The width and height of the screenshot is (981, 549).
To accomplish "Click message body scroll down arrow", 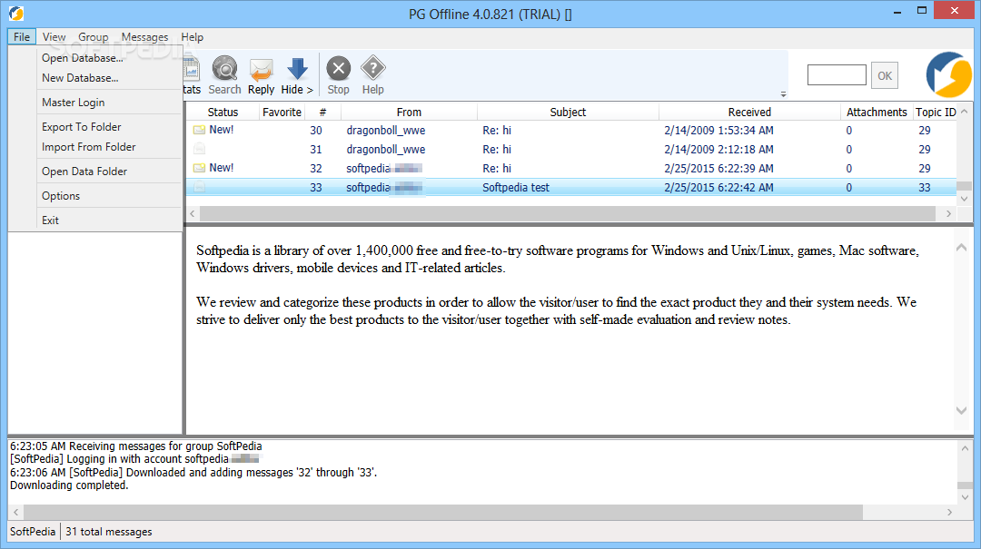I will coord(962,410).
